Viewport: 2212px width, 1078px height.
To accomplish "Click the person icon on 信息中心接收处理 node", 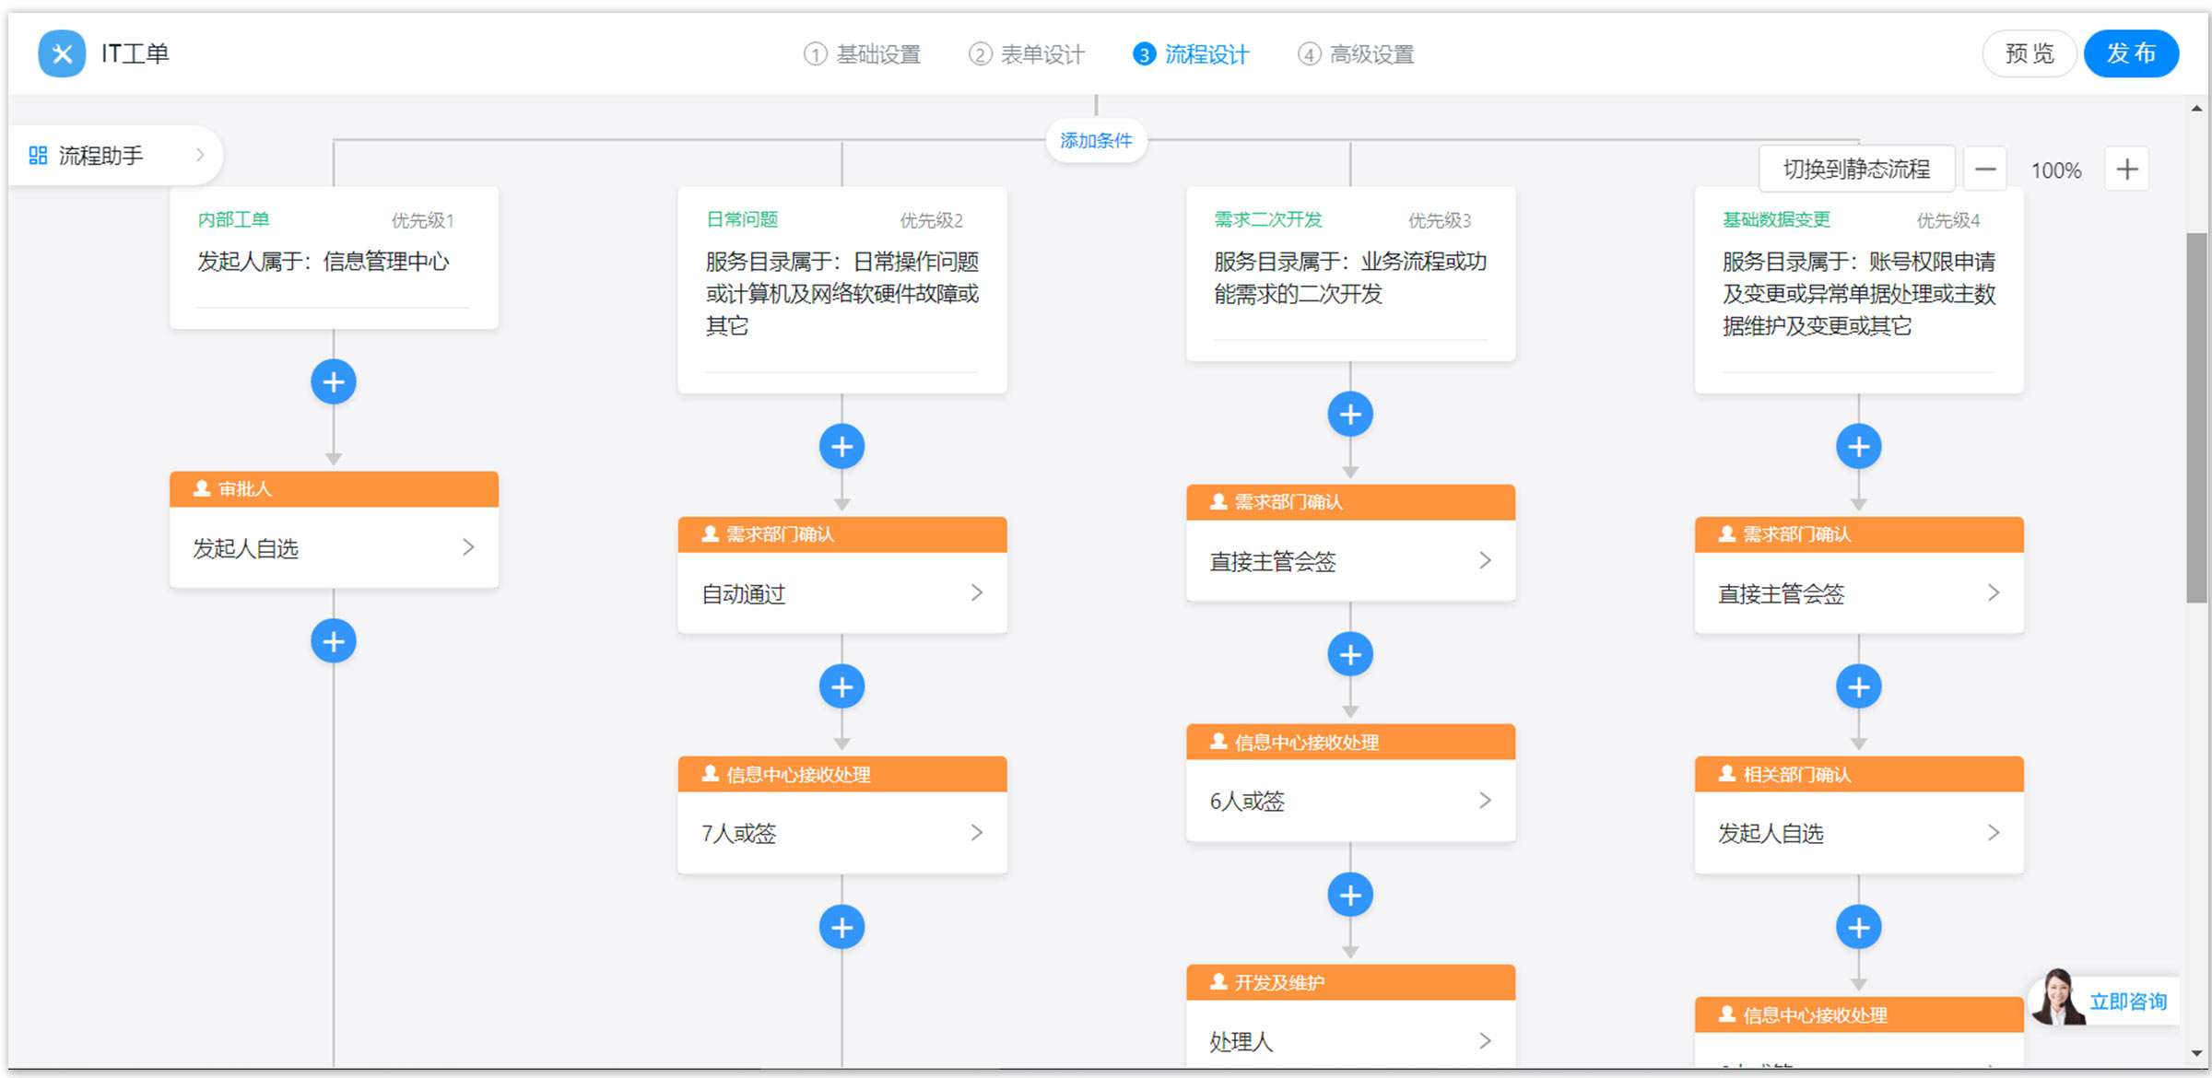I will click(709, 774).
